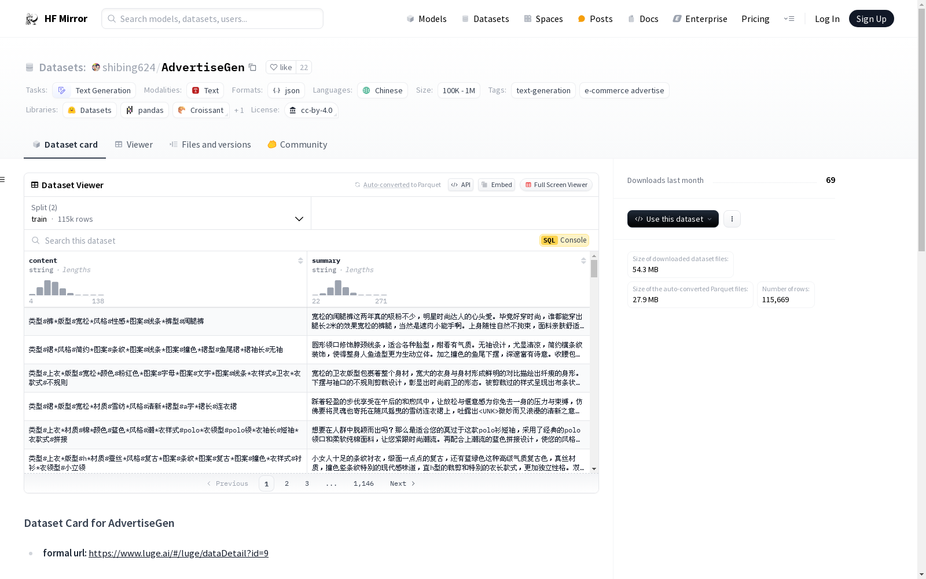The height and width of the screenshot is (579, 926).
Task: Open Enterprise in top navigation
Action: click(x=700, y=19)
